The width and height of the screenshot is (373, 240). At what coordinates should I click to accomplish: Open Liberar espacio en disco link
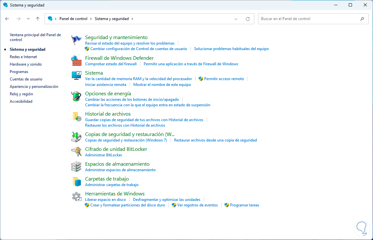pos(105,200)
